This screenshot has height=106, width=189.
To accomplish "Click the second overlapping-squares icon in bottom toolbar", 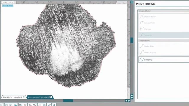I will coord(11,105).
